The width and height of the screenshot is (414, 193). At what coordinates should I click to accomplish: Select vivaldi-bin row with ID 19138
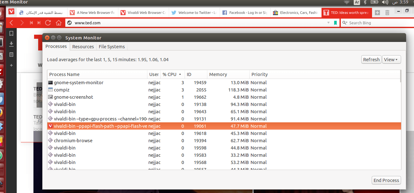pos(223,104)
